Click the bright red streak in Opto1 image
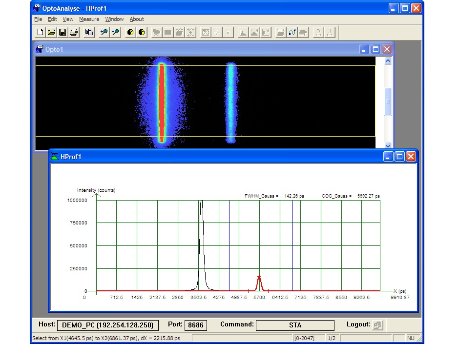The height and width of the screenshot is (344, 459). click(x=162, y=102)
